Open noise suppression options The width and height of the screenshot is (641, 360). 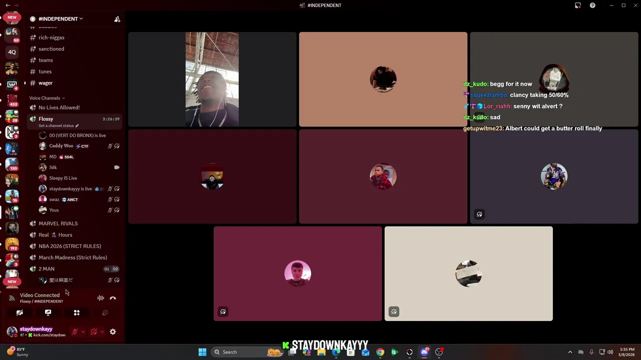click(101, 298)
